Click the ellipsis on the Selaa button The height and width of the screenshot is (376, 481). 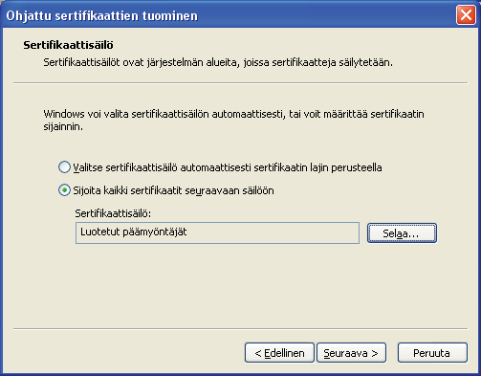click(x=414, y=236)
